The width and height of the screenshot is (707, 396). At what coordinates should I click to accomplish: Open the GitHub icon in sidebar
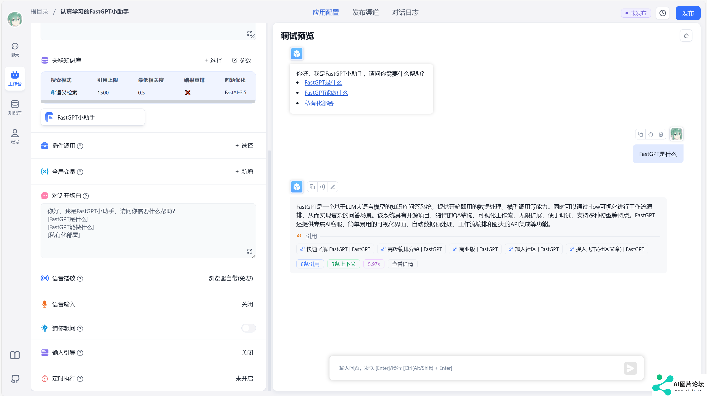point(15,379)
